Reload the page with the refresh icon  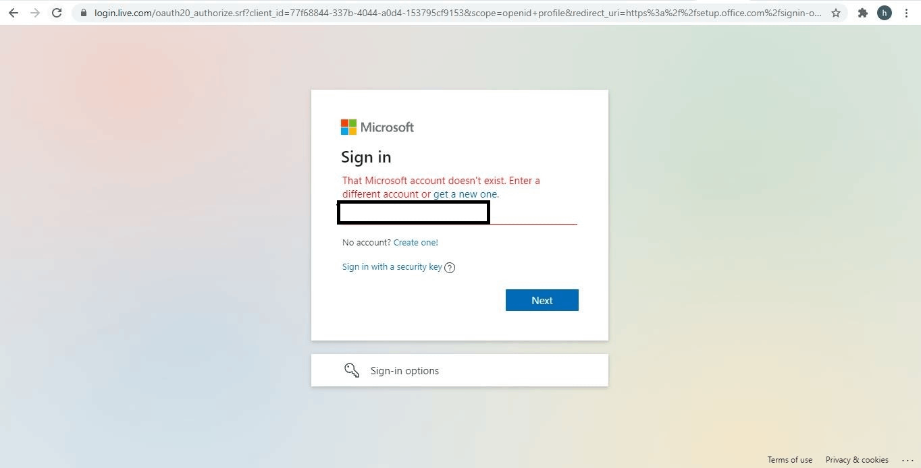57,13
